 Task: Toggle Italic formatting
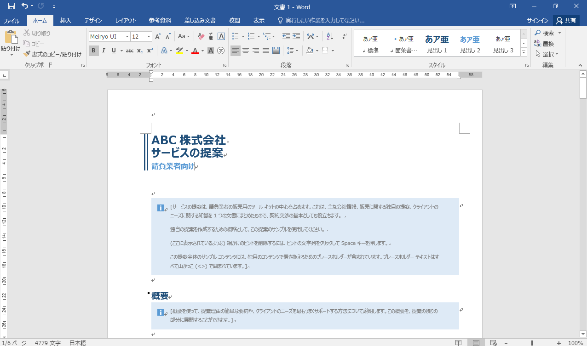pos(104,51)
